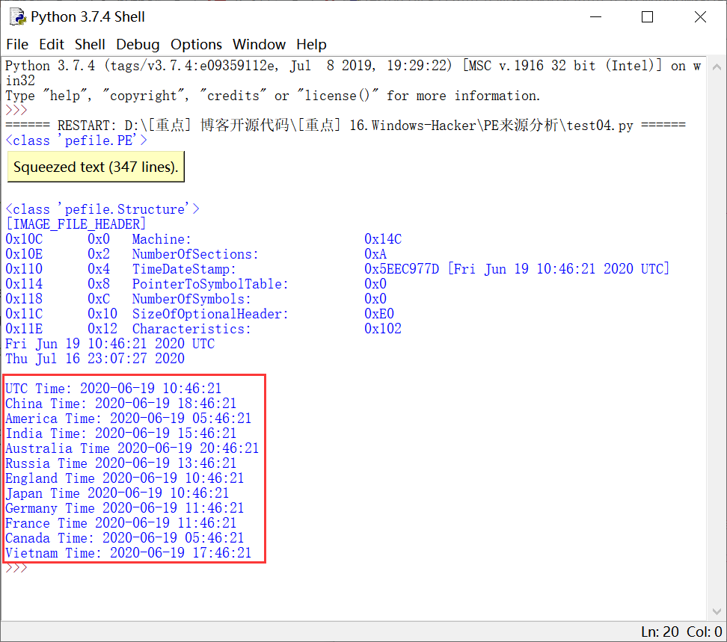Click the France Time line
The image size is (727, 642).
[121, 522]
